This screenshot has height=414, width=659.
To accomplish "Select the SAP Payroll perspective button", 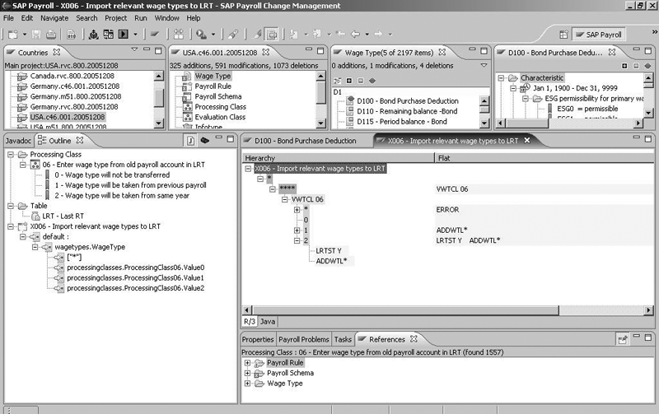I will (x=599, y=35).
